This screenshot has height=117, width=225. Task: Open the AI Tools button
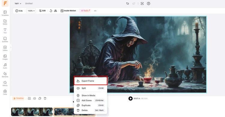[85, 11]
